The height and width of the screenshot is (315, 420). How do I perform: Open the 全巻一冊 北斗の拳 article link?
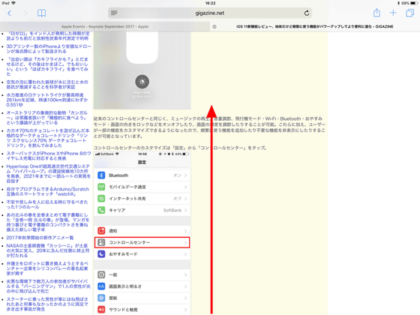(48, 222)
